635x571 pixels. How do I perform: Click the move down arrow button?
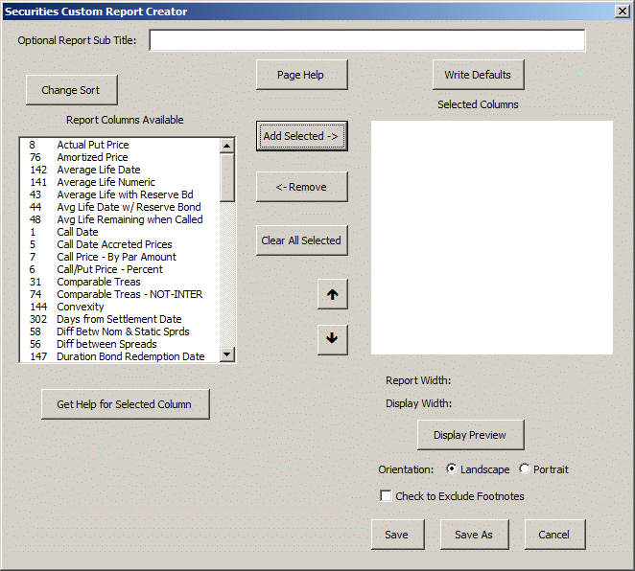pyautogui.click(x=332, y=339)
